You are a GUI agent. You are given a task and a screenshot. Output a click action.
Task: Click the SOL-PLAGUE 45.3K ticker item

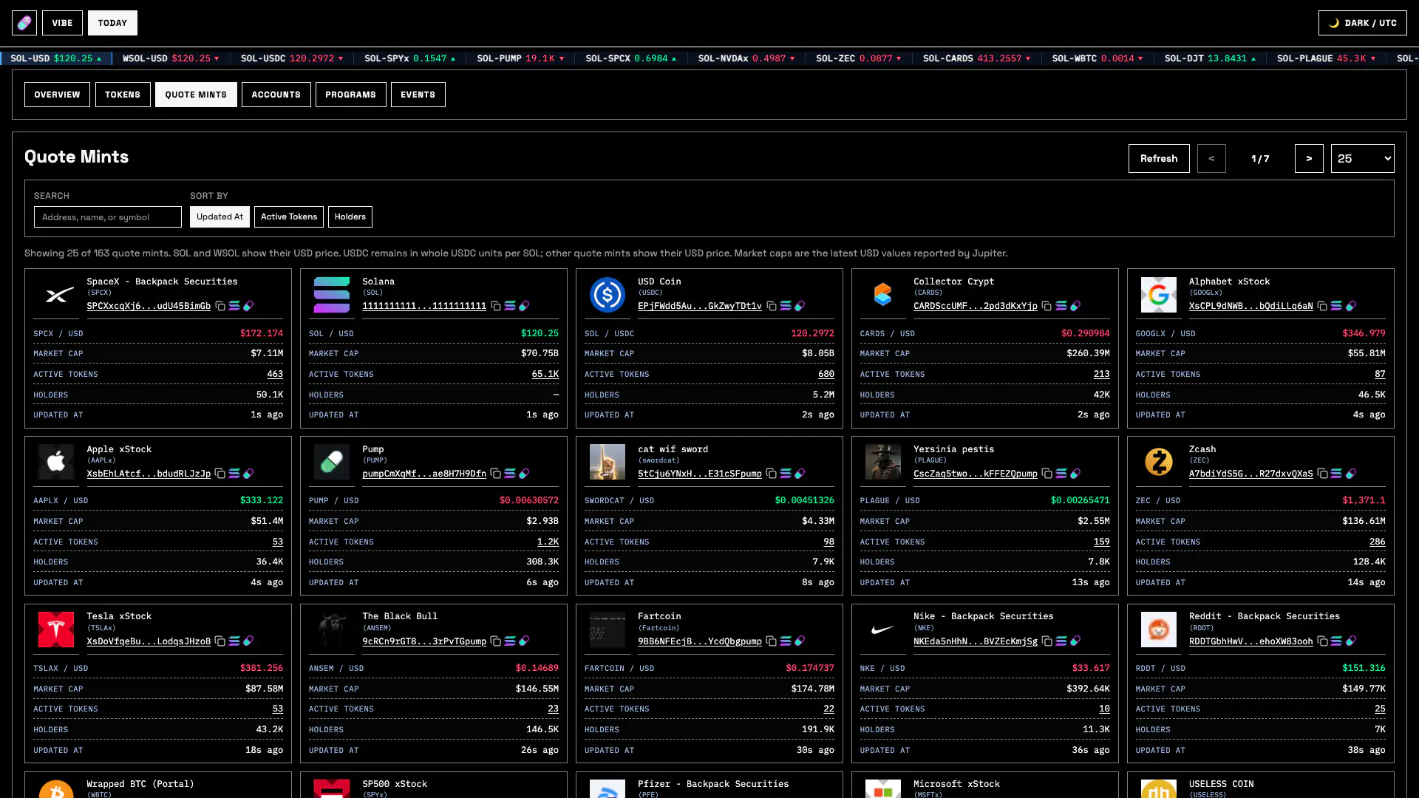pos(1327,58)
